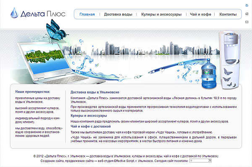Click the home icon at top right
Image resolution: width=252 pixels, height=167 pixels.
247,5
